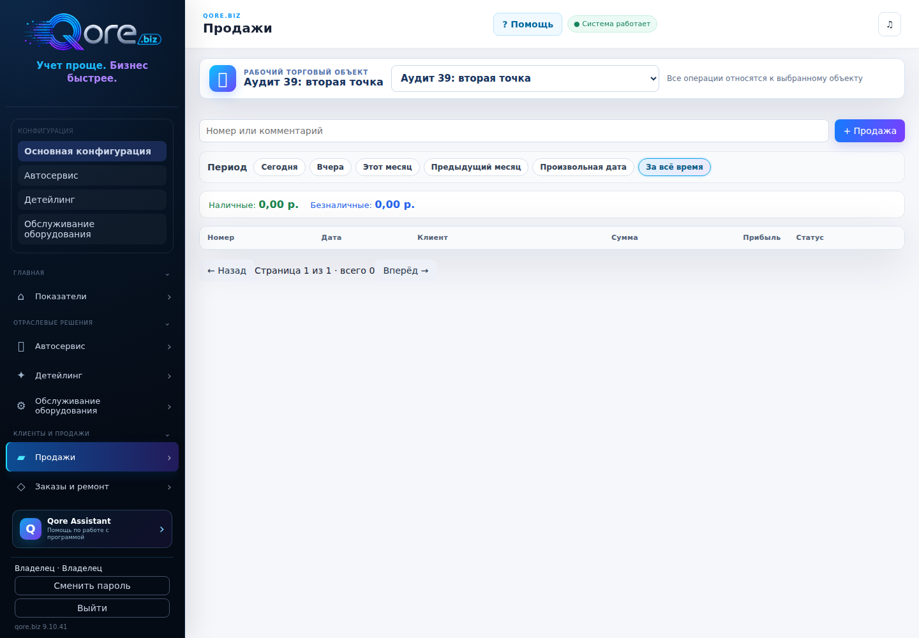
Task: Focus the Номер или комментарий search field
Action: (x=514, y=131)
